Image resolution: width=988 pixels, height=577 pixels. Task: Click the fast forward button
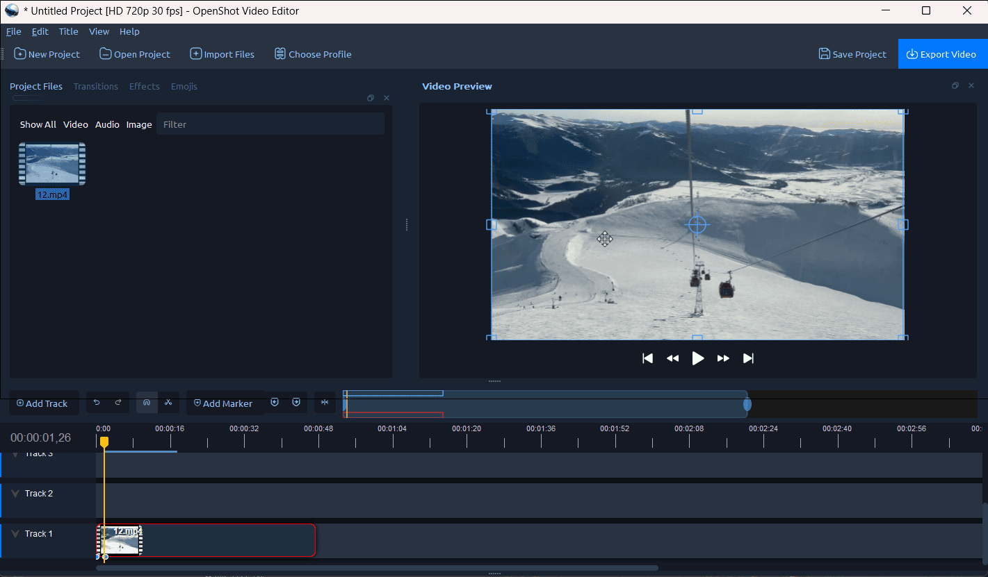click(x=723, y=358)
